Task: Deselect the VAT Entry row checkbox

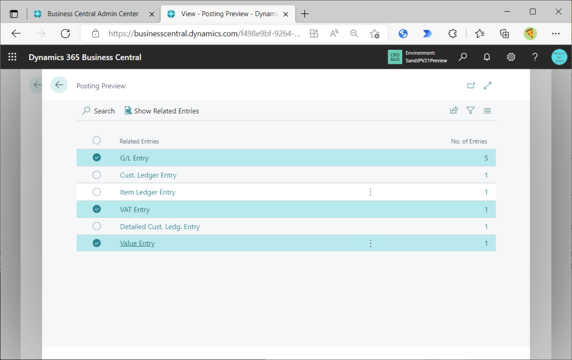Action: click(97, 209)
